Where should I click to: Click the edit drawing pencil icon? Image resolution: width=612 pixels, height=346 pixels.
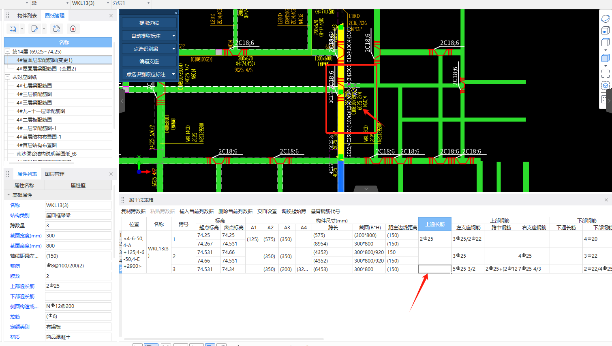[x=34, y=29]
